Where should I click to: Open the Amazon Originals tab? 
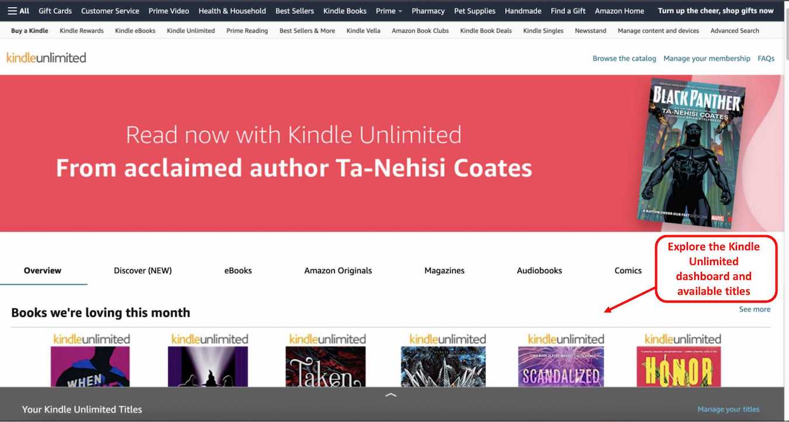click(338, 270)
